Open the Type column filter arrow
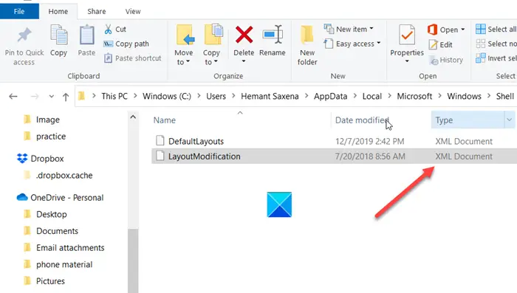The width and height of the screenshot is (517, 293). (x=510, y=120)
